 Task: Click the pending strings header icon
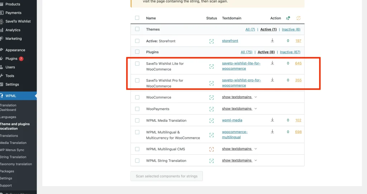[298, 18]
